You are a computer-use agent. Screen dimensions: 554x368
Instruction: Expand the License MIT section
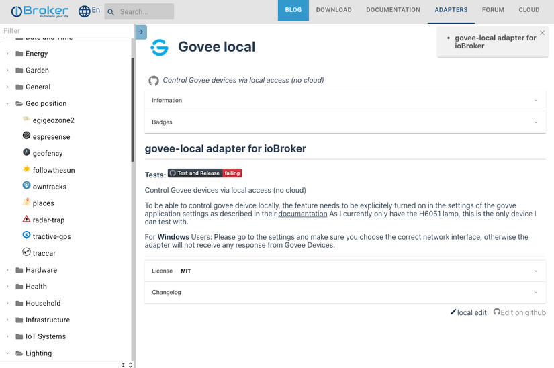[345, 271]
